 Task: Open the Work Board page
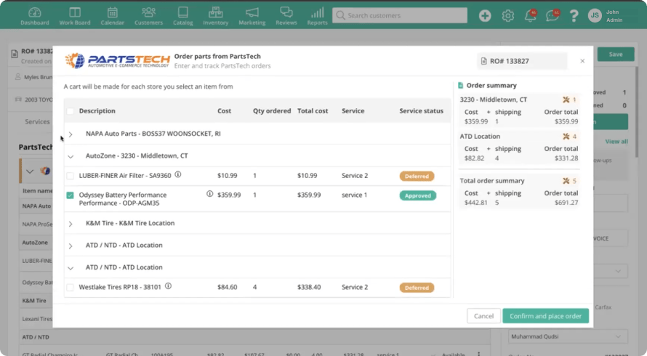pos(75,16)
